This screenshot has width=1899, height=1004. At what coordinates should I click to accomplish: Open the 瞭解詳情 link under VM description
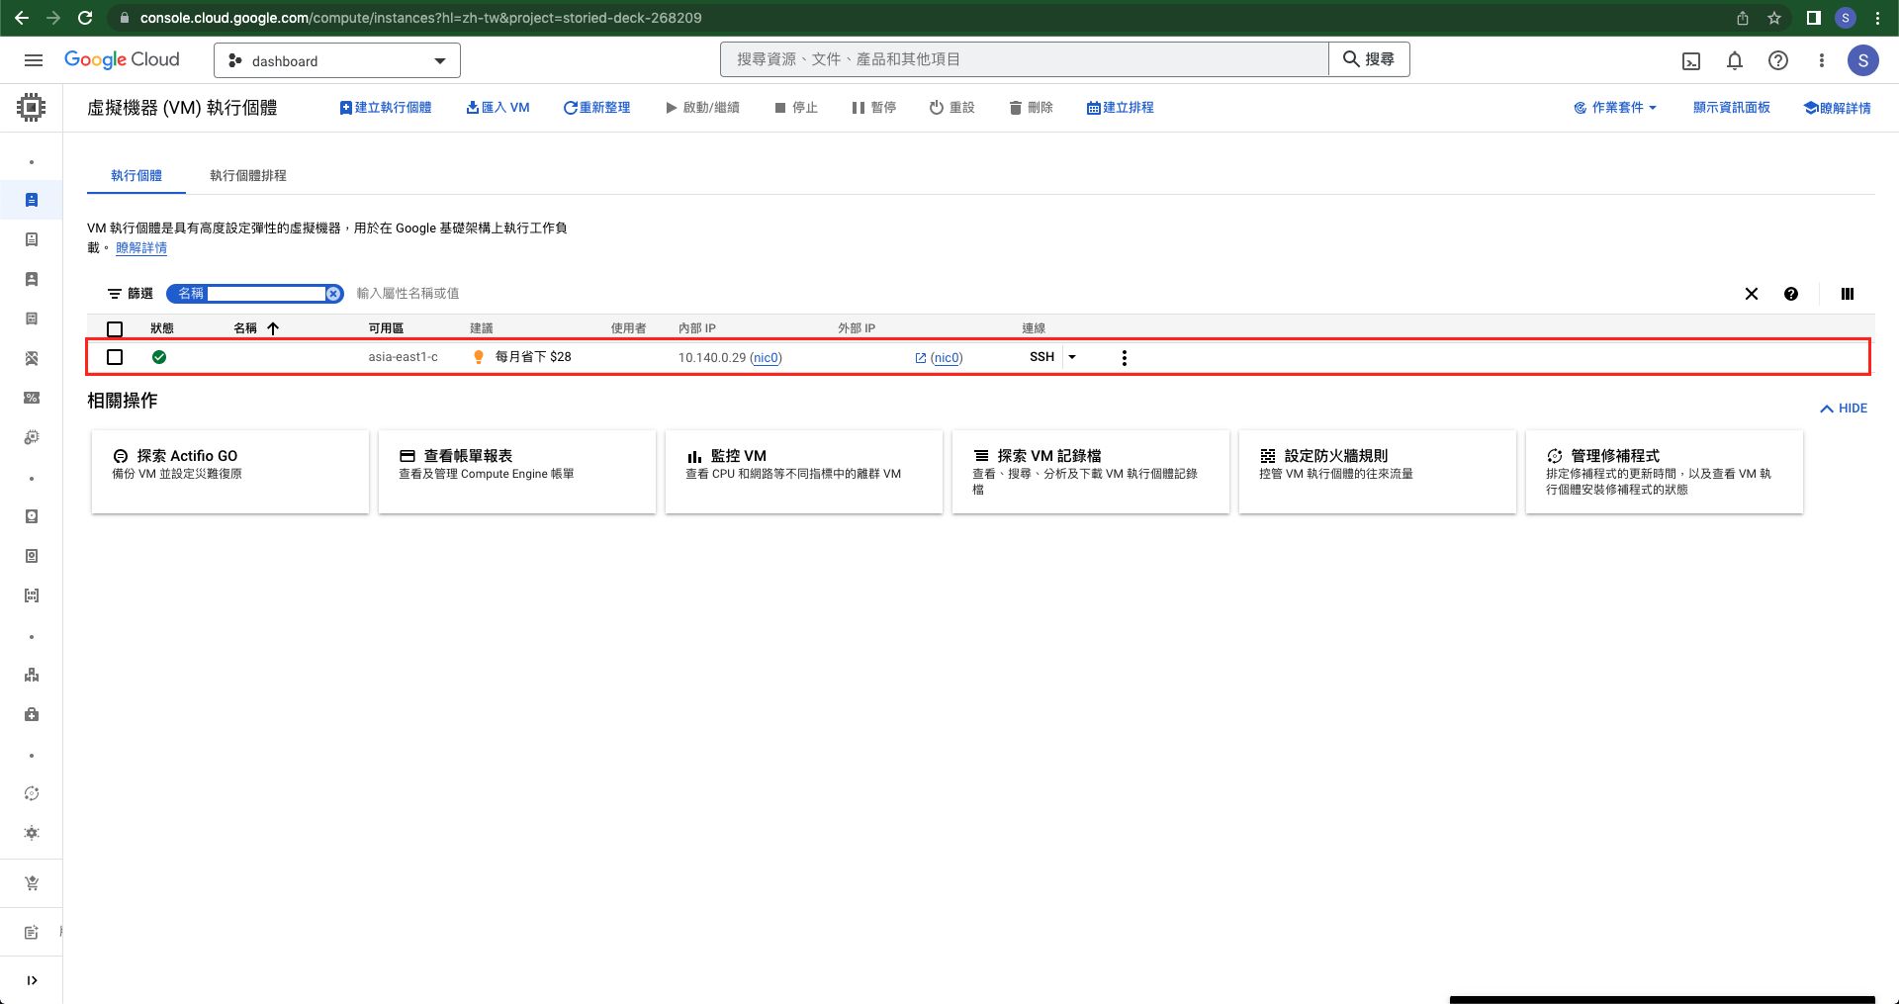point(141,248)
